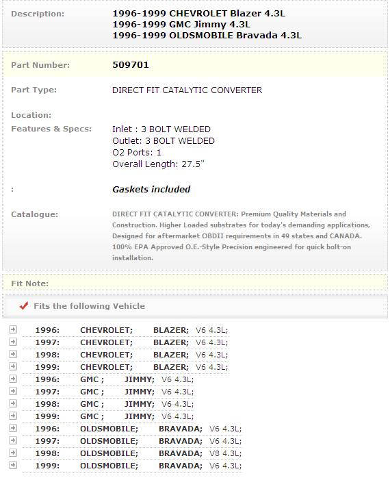Click arrow icon beside 1998 GMC Jimmy
The width and height of the screenshot is (390, 504).
[13, 403]
